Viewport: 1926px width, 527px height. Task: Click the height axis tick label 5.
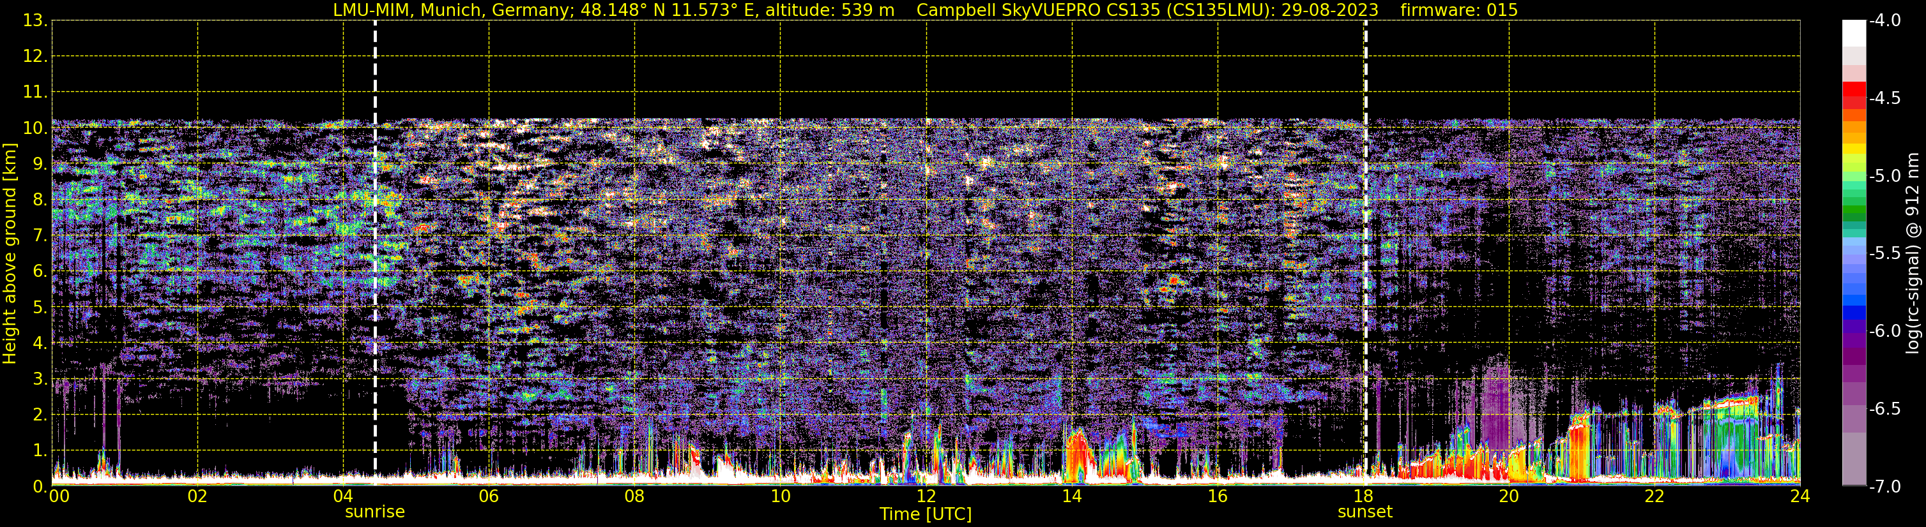click(x=40, y=307)
